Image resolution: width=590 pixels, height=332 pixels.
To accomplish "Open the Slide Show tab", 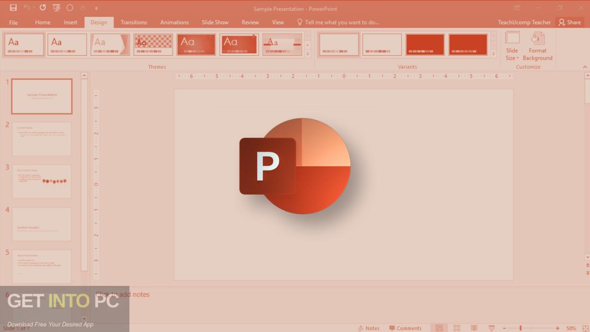I will click(215, 22).
